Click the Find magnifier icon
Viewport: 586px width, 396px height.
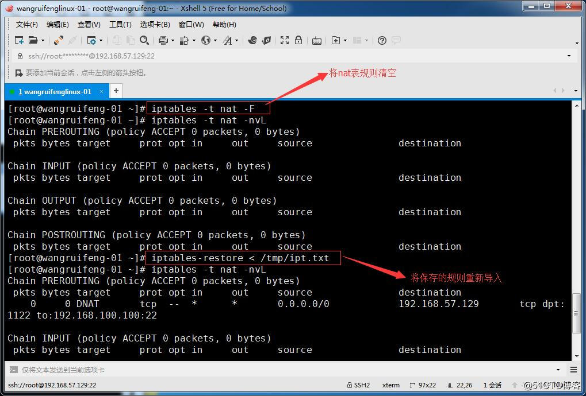[144, 40]
